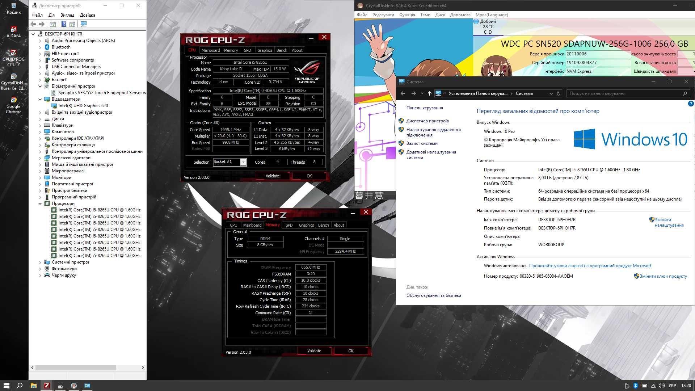Expand the Bluetooth node in Device Manager

point(40,47)
